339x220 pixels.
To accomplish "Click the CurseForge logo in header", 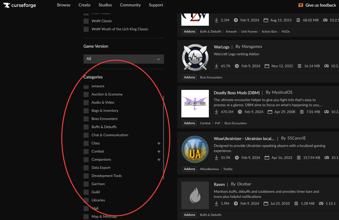I will pos(20,5).
